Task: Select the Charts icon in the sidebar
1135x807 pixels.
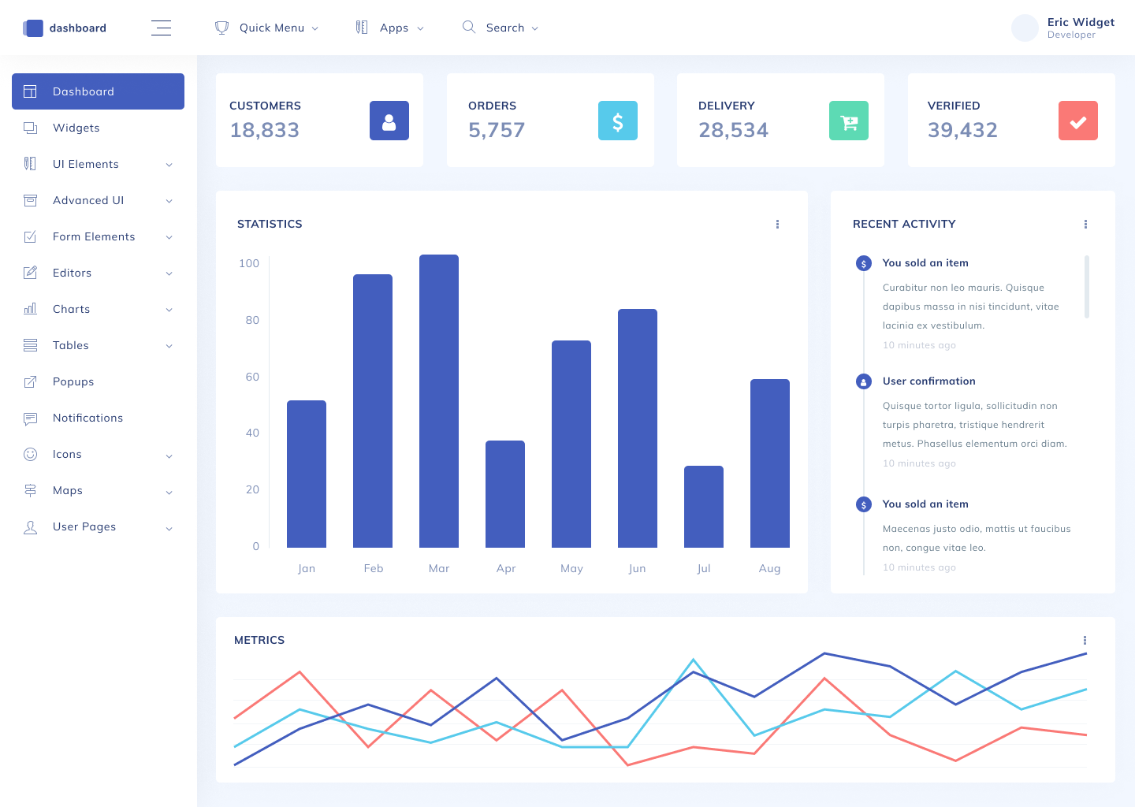Action: [30, 309]
